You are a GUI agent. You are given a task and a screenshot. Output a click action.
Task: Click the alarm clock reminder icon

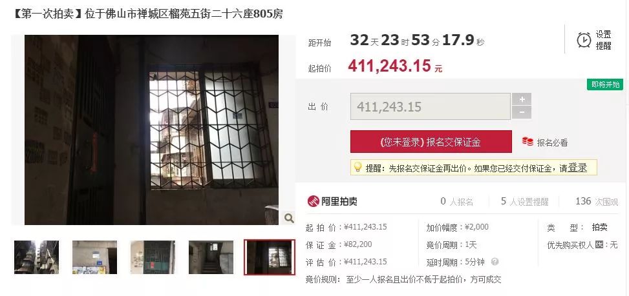pos(584,40)
